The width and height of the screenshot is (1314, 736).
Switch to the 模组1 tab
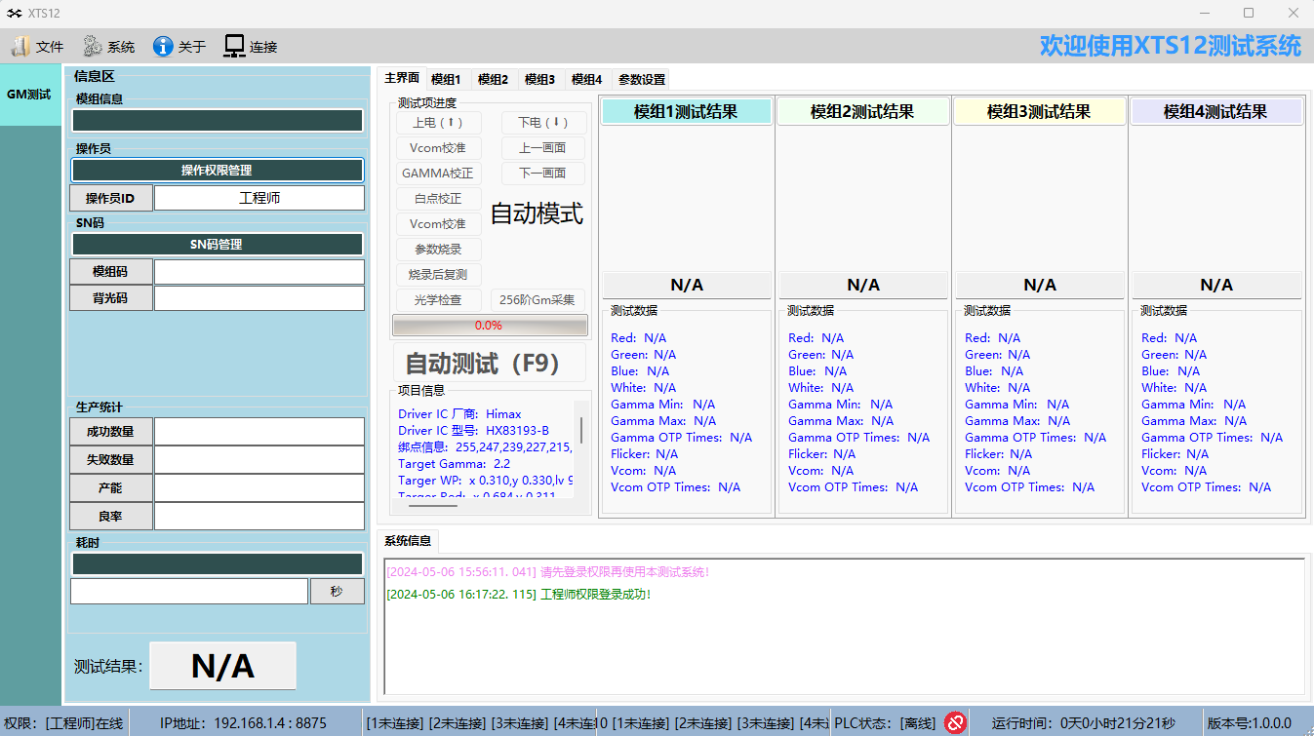(x=446, y=80)
